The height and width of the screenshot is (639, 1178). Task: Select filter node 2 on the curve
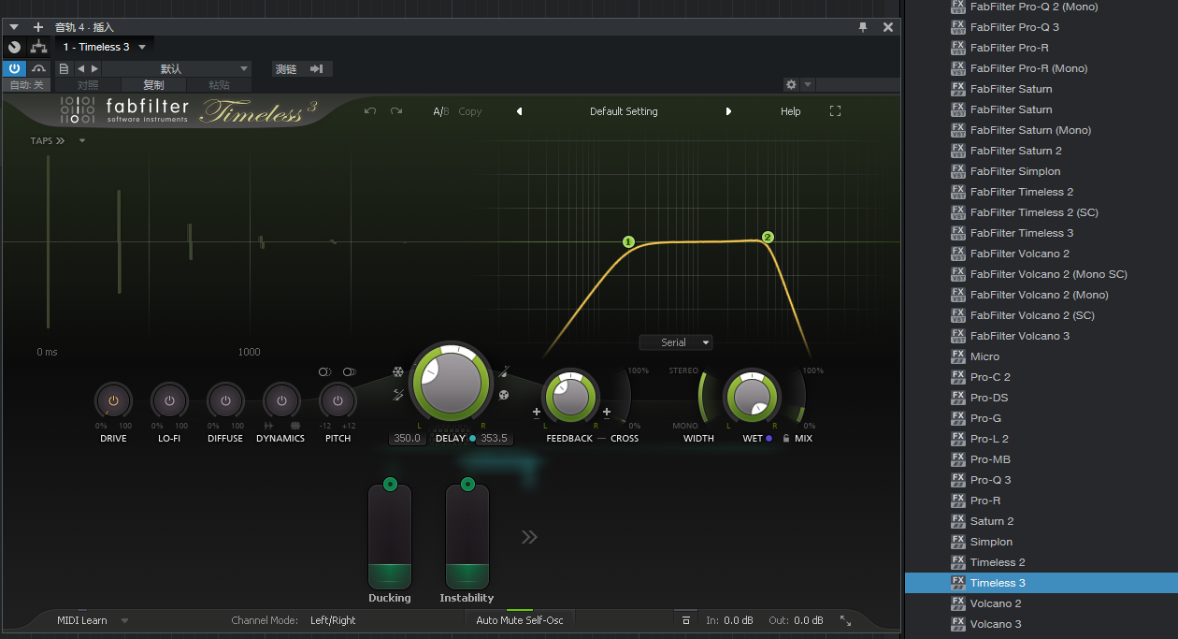pyautogui.click(x=769, y=238)
